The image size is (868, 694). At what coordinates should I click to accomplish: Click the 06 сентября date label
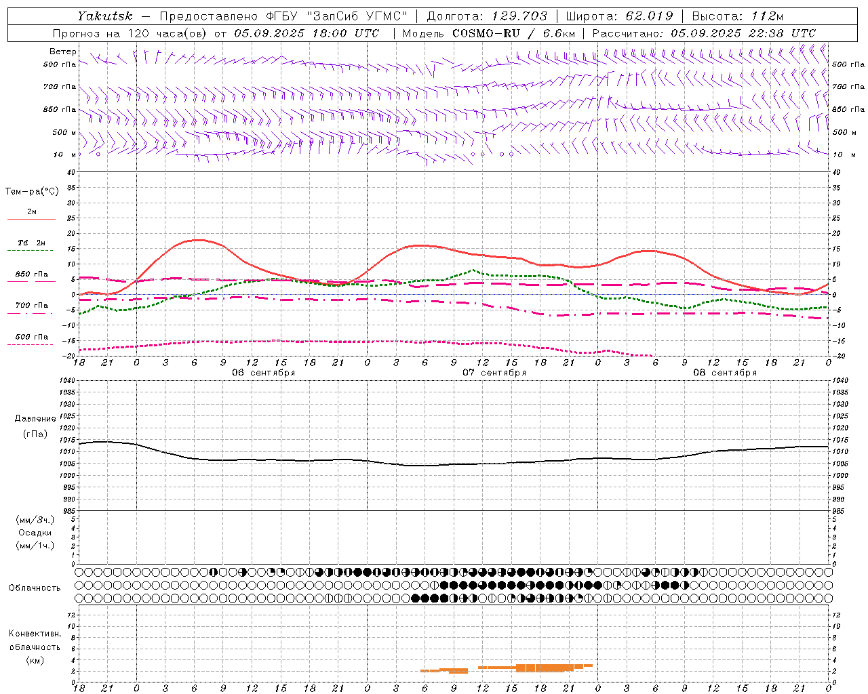[x=264, y=373]
